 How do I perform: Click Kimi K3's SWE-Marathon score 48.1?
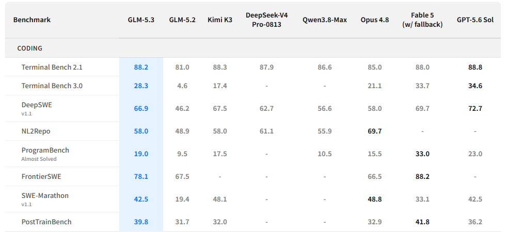click(x=220, y=199)
